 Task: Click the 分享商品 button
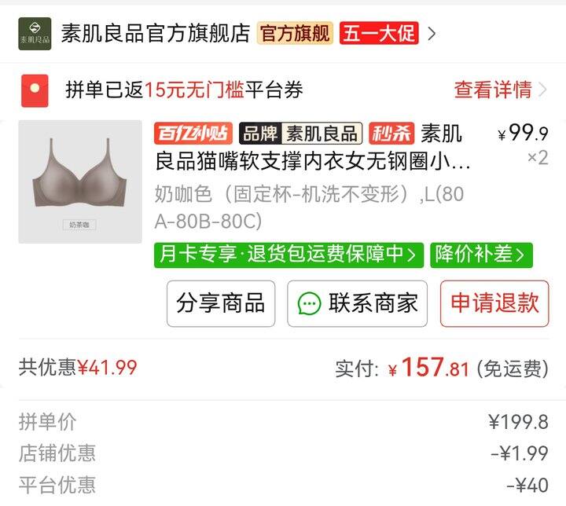[221, 303]
